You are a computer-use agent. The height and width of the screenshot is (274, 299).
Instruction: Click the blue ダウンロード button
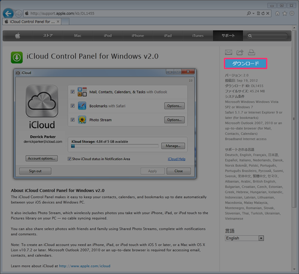click(245, 63)
